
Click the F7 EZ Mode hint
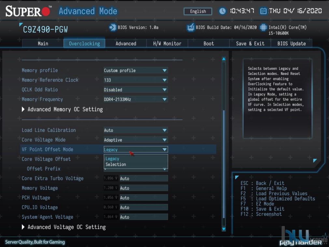click(257, 204)
